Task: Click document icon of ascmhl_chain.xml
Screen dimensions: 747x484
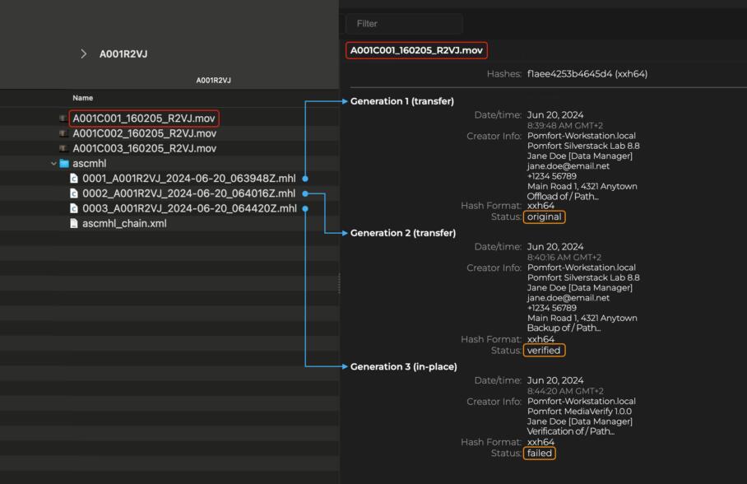Action: 74,223
